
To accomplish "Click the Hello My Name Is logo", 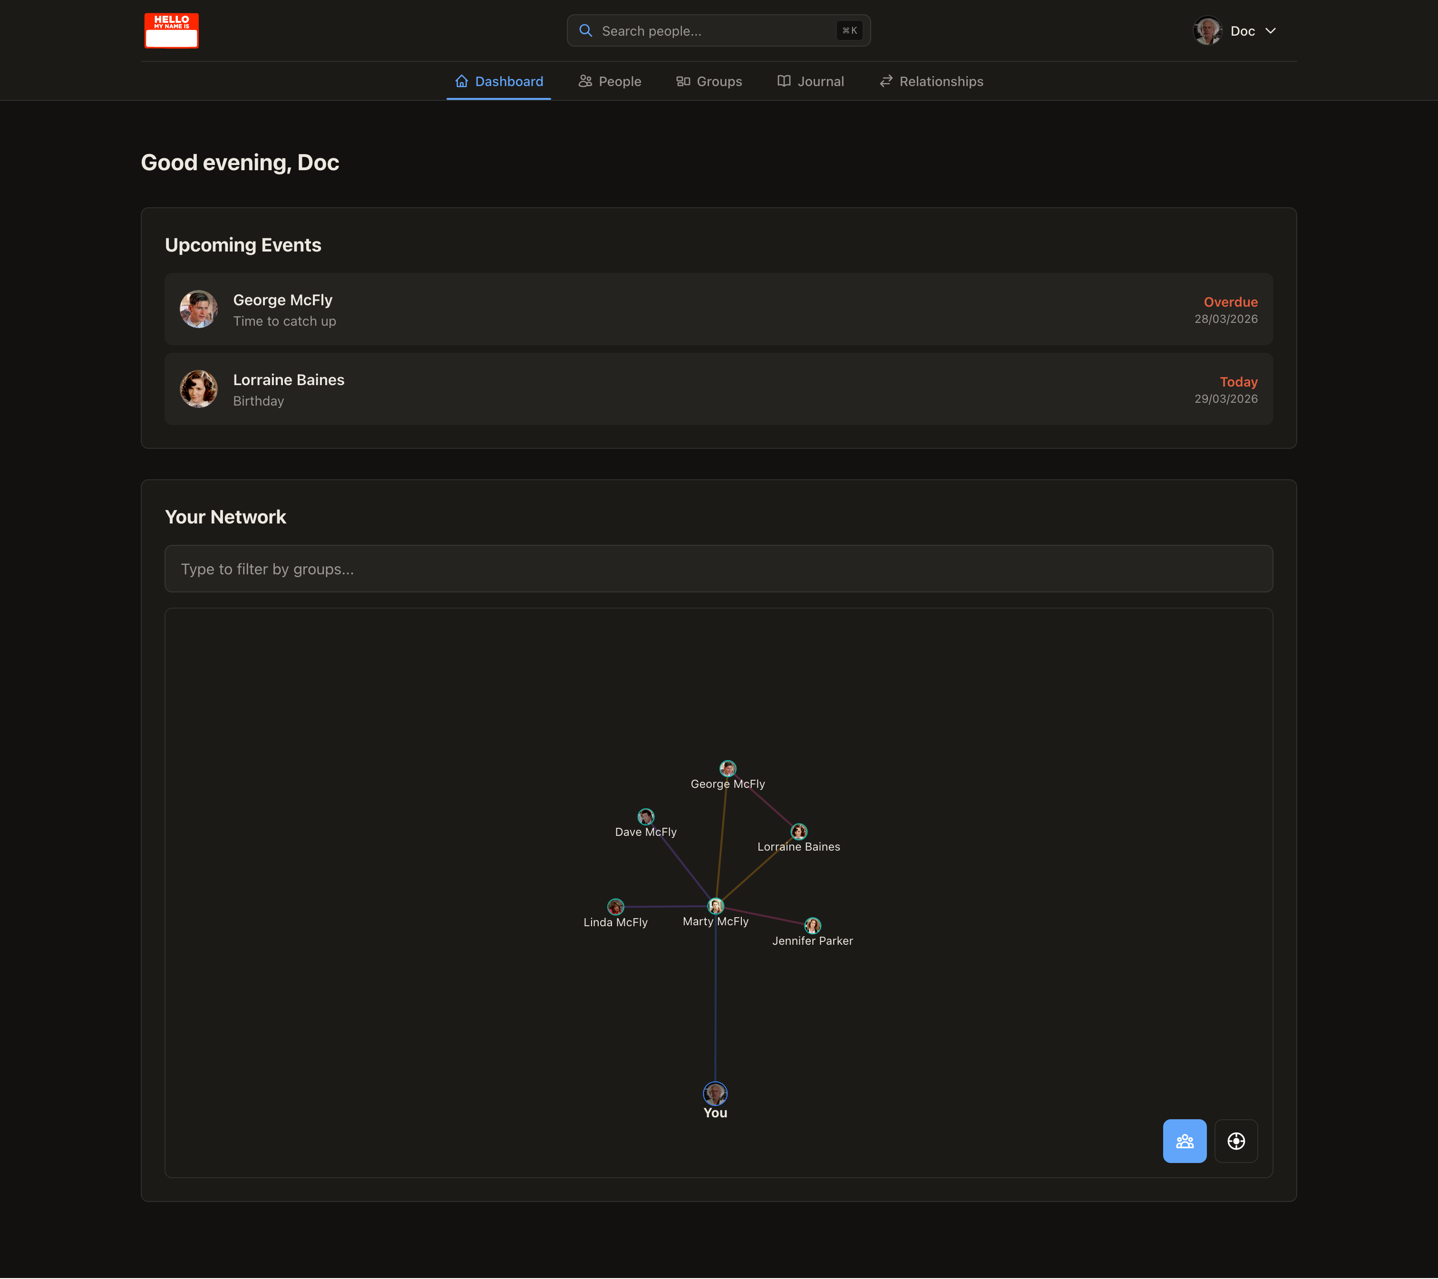I will [x=172, y=31].
